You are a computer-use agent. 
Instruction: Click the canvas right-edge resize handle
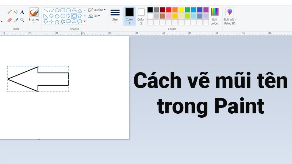pyautogui.click(x=130, y=87)
